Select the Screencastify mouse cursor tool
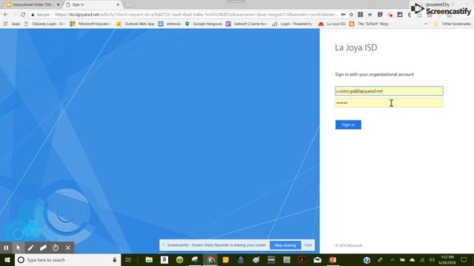The image size is (474, 266). pos(19,248)
